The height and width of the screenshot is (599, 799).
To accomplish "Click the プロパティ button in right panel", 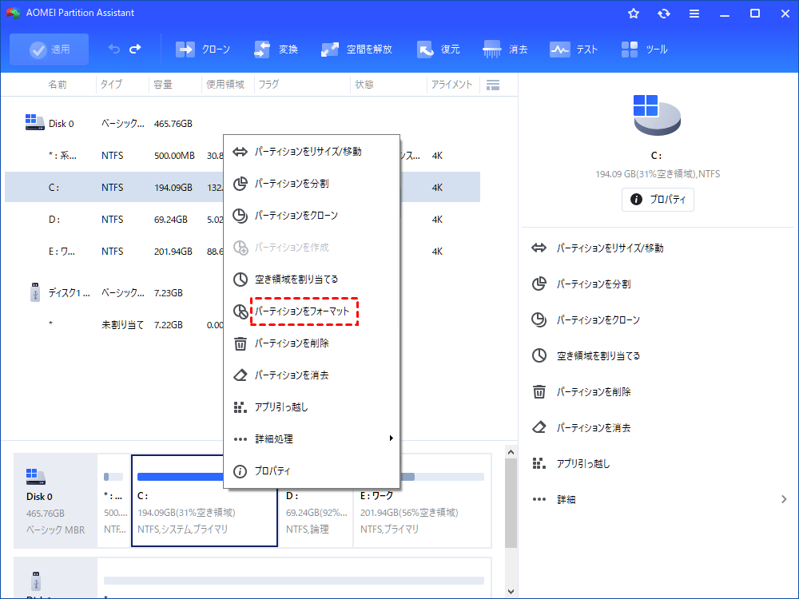I will tap(658, 199).
